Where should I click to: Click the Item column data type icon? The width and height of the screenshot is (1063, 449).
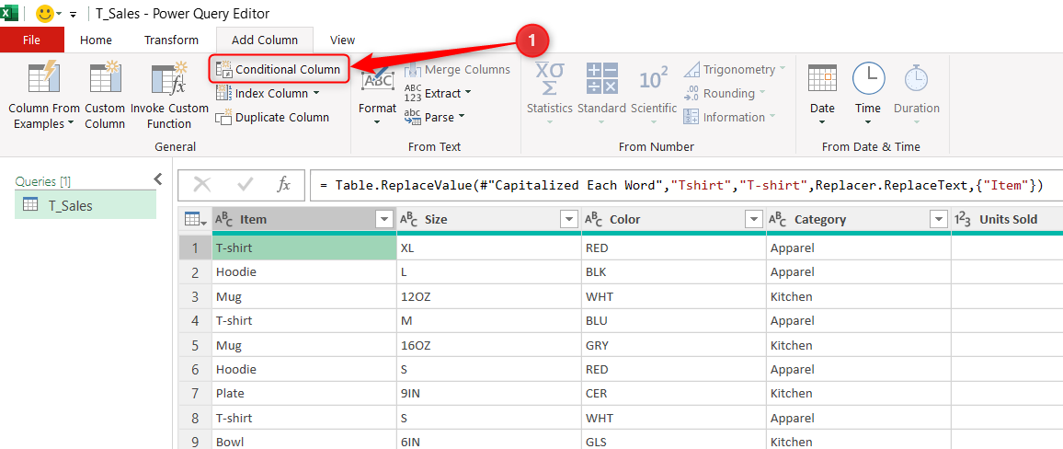224,219
